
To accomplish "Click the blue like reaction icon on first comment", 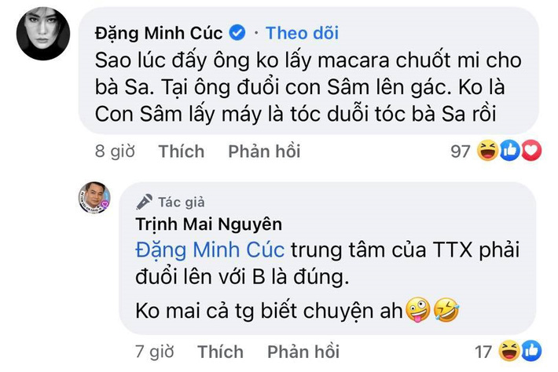I will click(509, 151).
